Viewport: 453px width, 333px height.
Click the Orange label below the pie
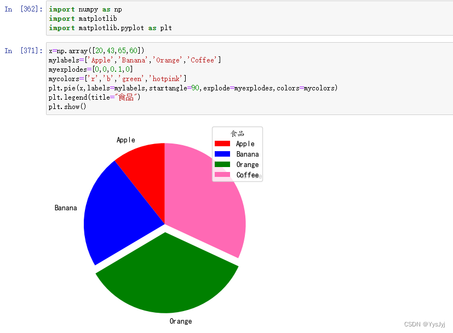[x=181, y=321]
